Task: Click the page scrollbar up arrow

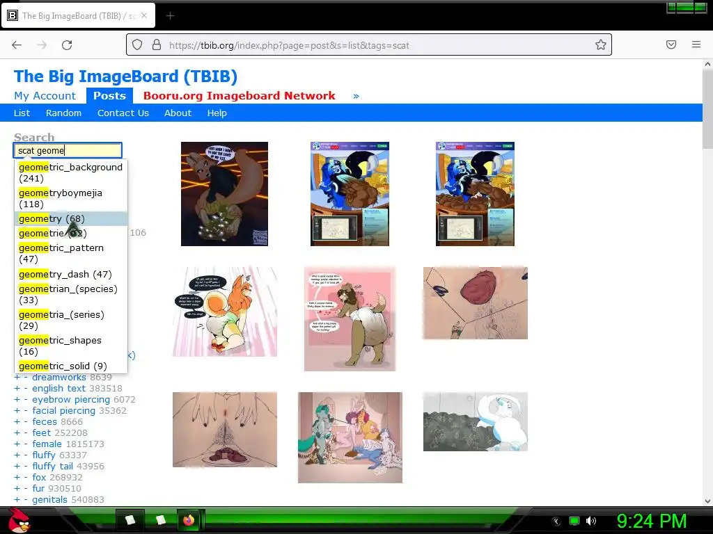Action: click(x=707, y=65)
